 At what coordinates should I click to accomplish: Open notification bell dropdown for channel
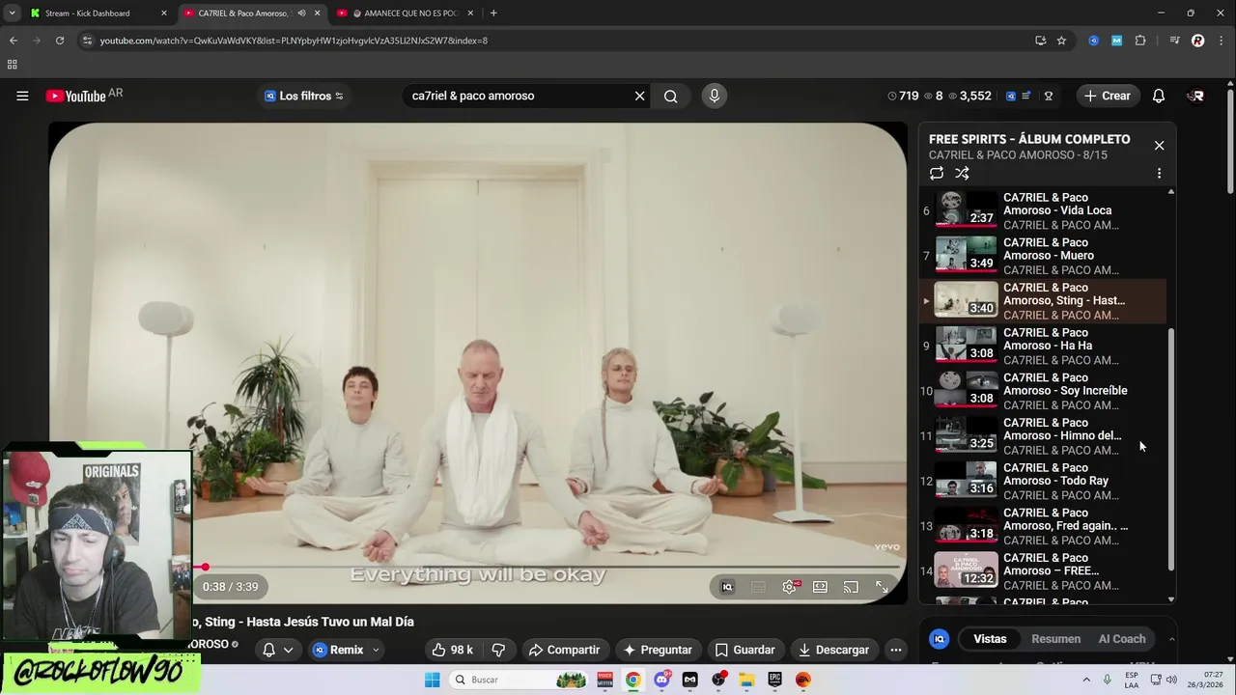[277, 650]
